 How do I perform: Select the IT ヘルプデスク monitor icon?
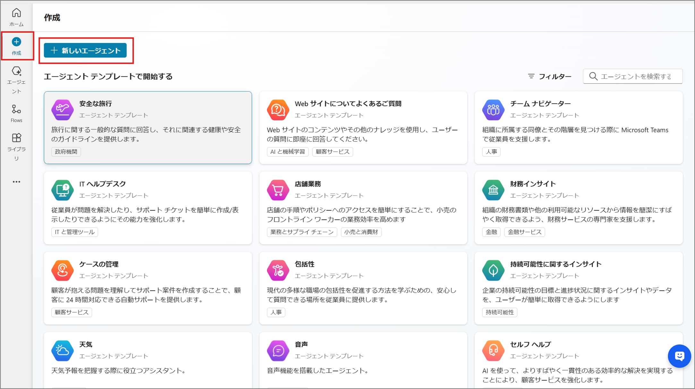coord(62,190)
